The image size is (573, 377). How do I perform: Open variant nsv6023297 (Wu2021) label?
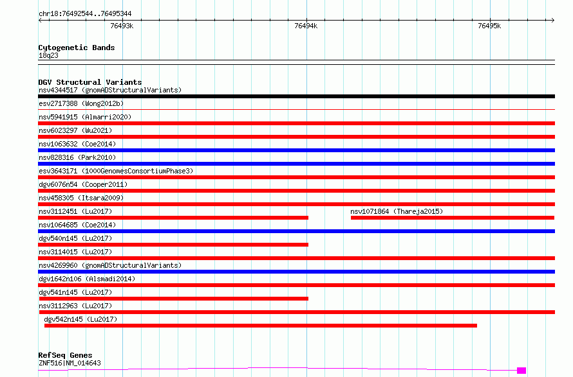(75, 130)
